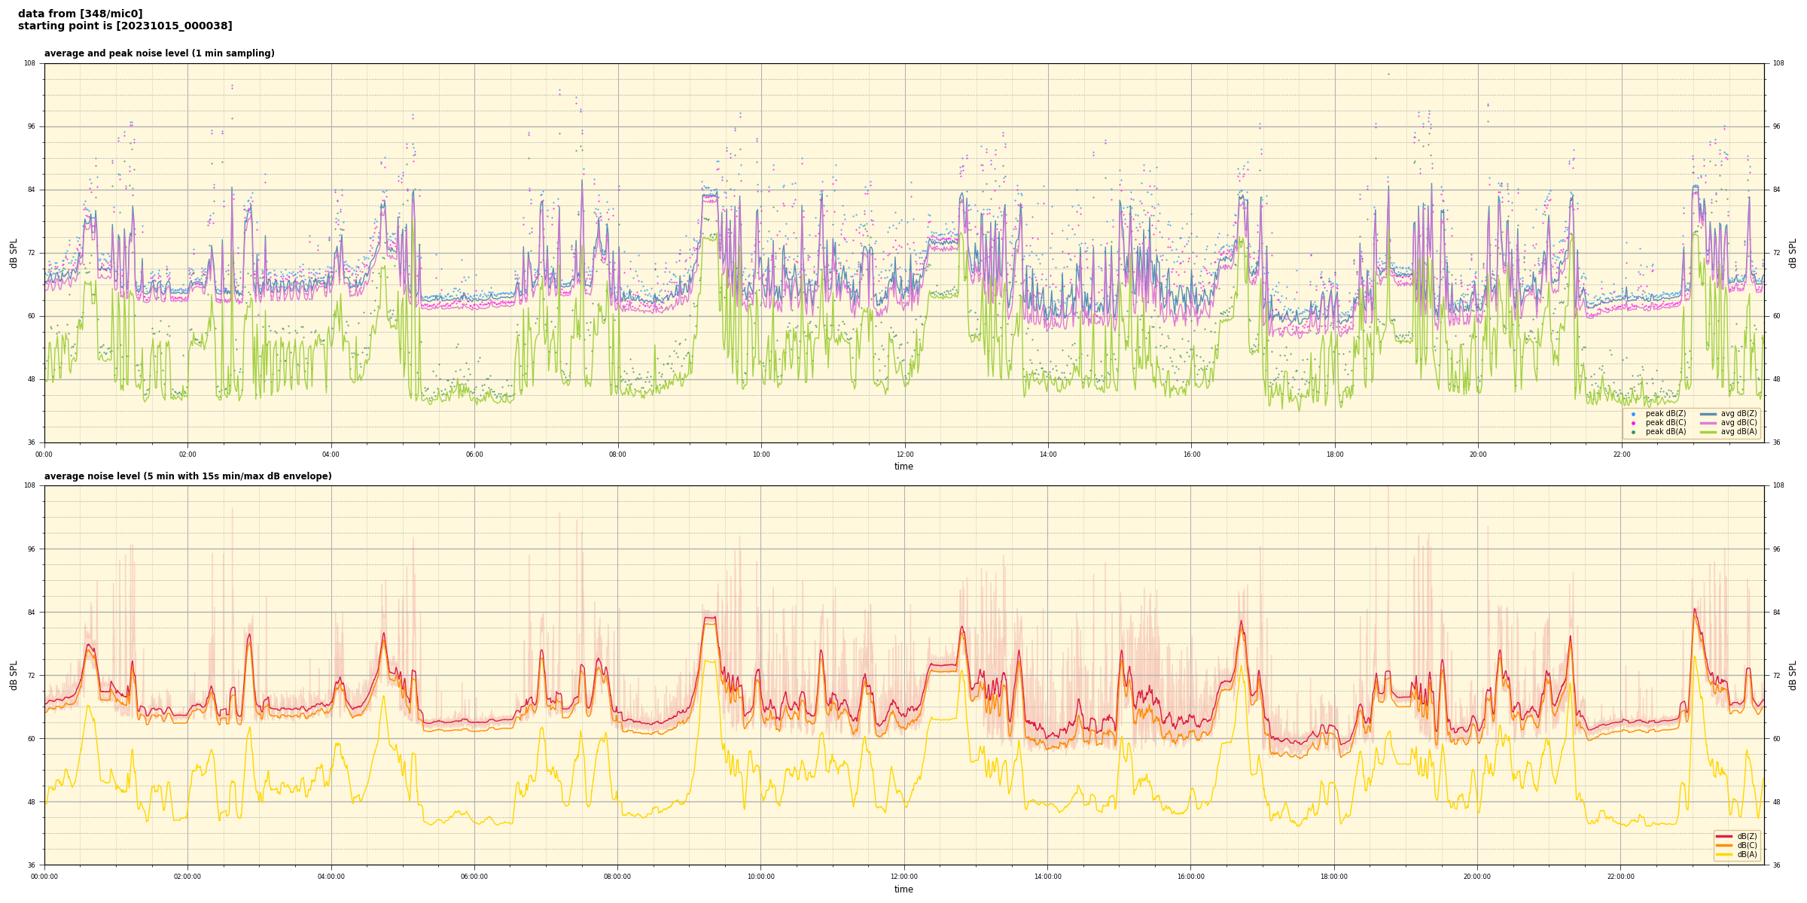This screenshot has height=903, width=1807.
Task: Click the left 'dB SPL' label of bottom chart
Action: point(14,675)
